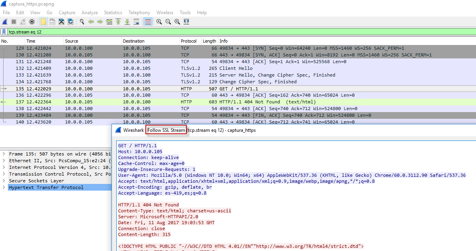Toggle packet colorization rules button
Image resolution: width=476 pixels, height=251 pixels.
[x=148, y=22]
